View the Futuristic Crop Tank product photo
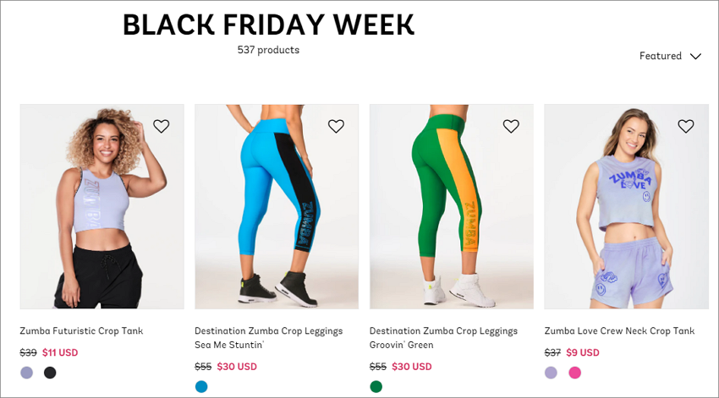719x398 pixels. coord(102,206)
